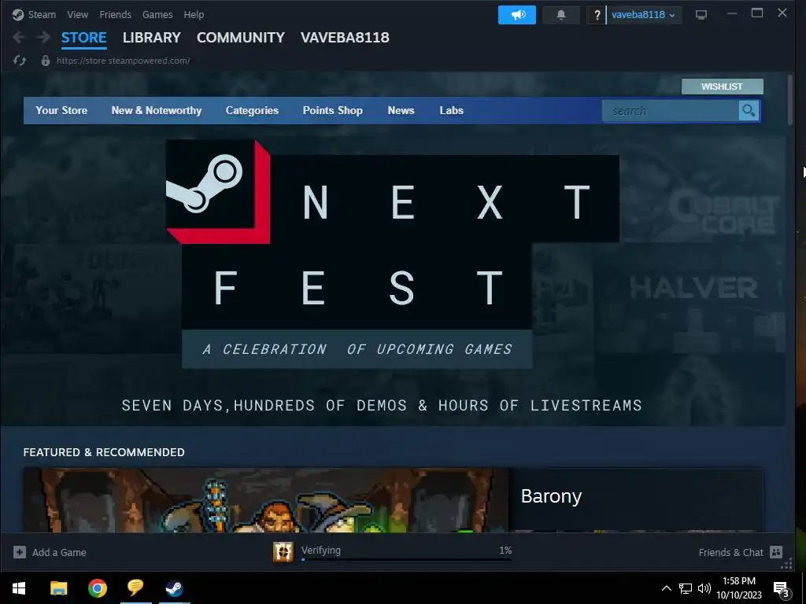The width and height of the screenshot is (806, 604).
Task: Click the store page vertical scrollbar
Action: tap(790, 100)
